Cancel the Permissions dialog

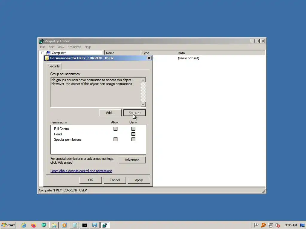pyautogui.click(x=115, y=180)
